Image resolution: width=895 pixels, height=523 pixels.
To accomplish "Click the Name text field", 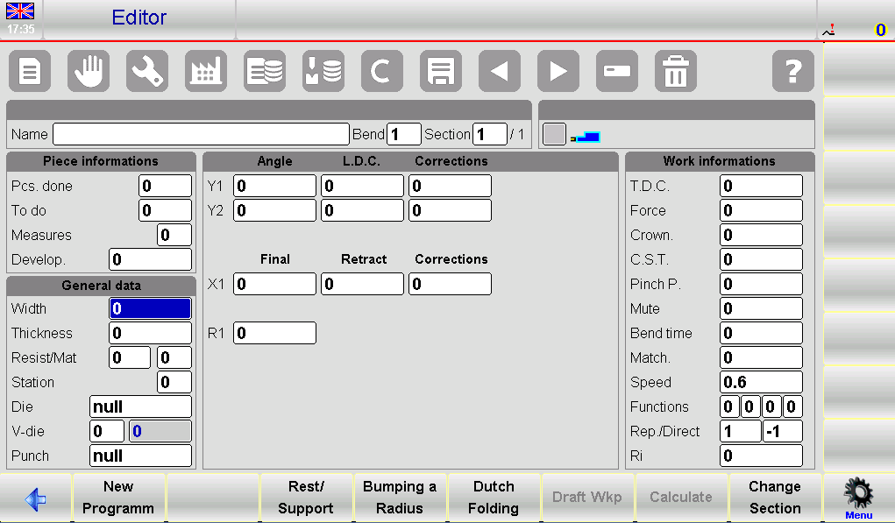I will point(201,134).
